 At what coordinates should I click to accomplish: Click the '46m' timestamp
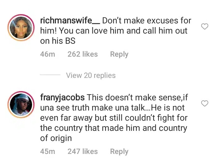pyautogui.click(x=47, y=54)
